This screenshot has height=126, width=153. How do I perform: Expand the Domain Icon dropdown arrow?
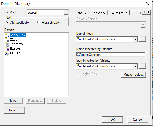(x=135, y=39)
